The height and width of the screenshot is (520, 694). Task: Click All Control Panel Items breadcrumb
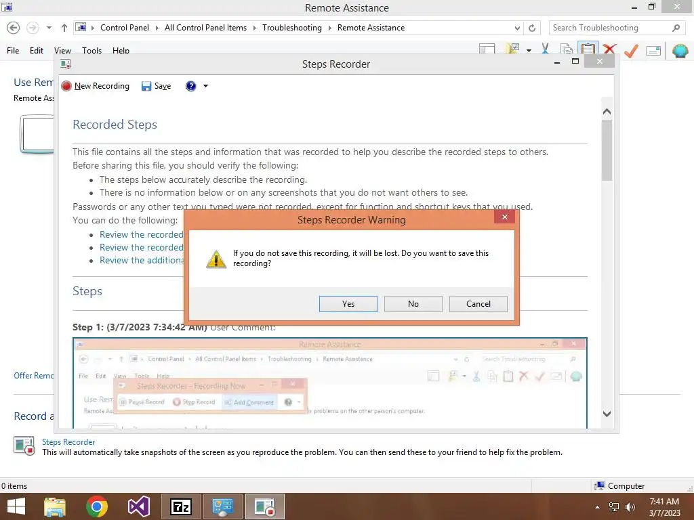tap(205, 27)
